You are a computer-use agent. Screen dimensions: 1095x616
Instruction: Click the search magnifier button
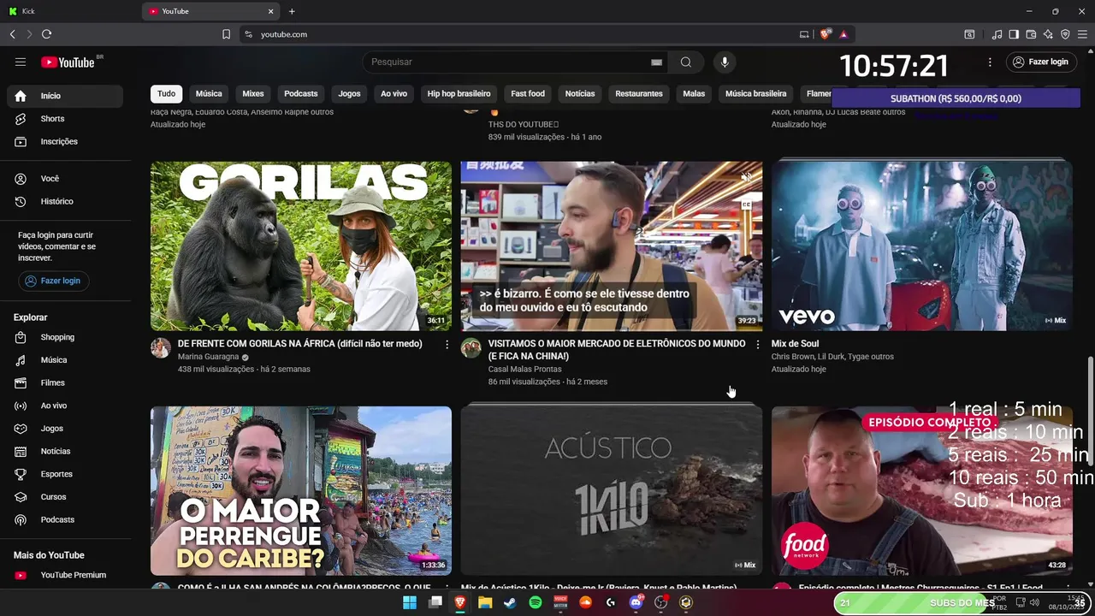pyautogui.click(x=686, y=62)
